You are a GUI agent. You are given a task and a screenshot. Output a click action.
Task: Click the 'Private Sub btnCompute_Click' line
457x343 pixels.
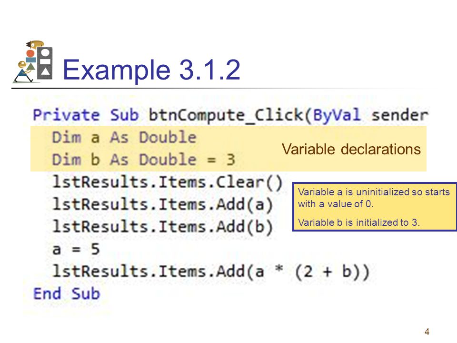(x=230, y=115)
